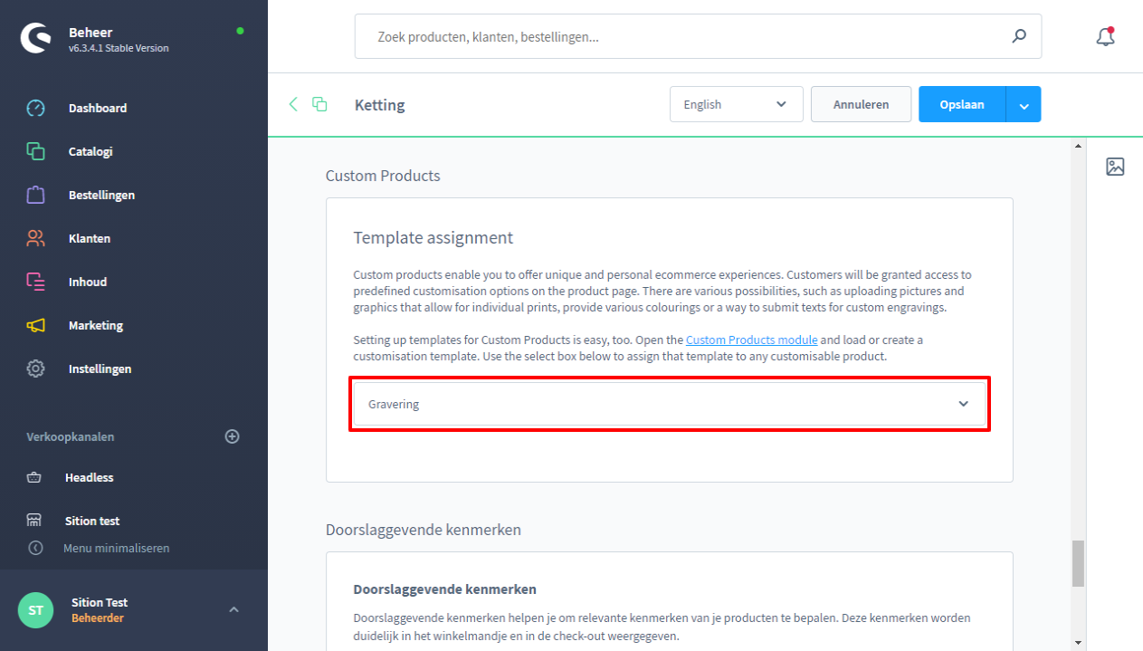Viewport: 1143px width, 651px height.
Task: Click the notification bell icon
Action: pos(1104,36)
